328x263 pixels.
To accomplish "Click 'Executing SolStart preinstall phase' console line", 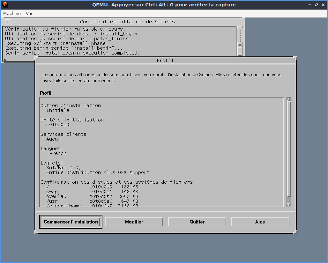I will (59, 43).
